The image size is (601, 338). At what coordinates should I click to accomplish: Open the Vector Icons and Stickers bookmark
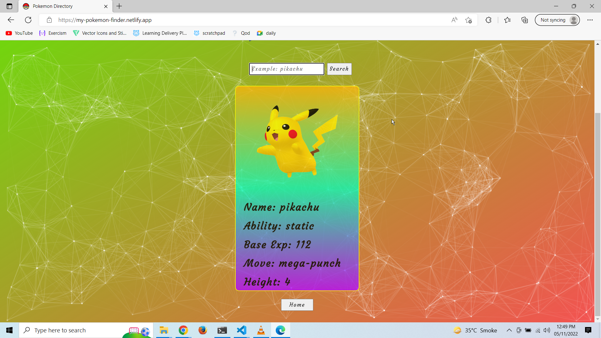coord(100,33)
